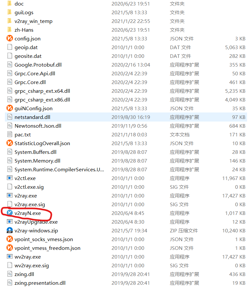Select type DAT 文件 of geoip.dat

pos(180,48)
